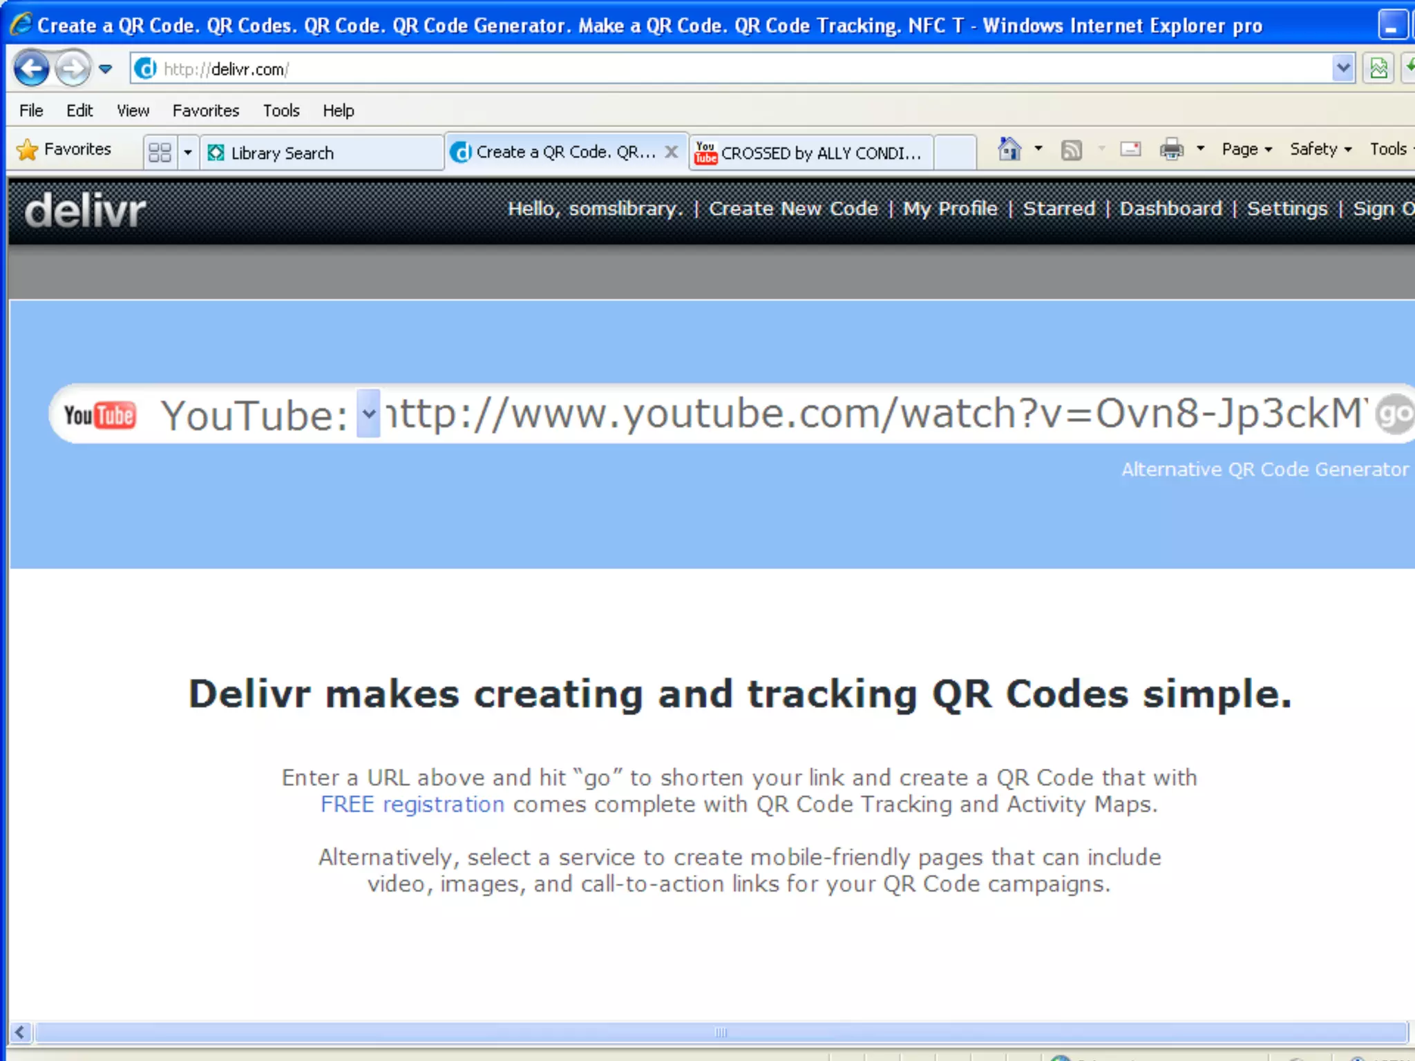Click the YouTube logo in the input bar

[x=100, y=415]
